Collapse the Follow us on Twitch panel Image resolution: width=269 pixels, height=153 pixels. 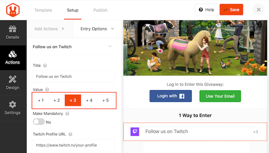(110, 46)
